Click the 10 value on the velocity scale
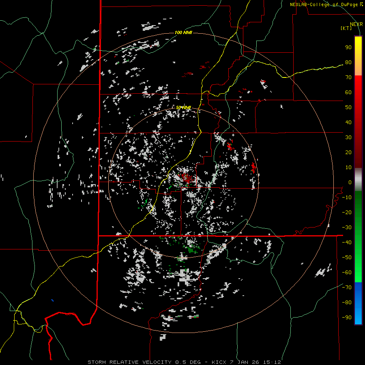 click(348, 167)
